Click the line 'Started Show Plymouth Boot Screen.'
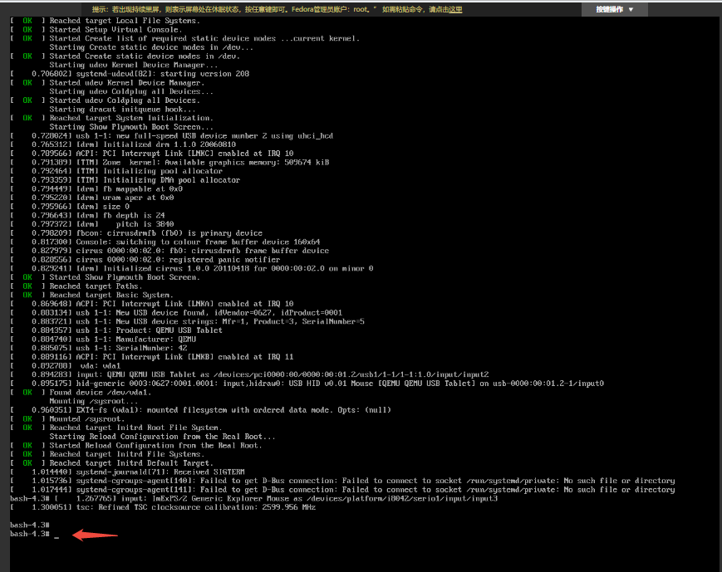Screen dimensions: 722x572 [x=105, y=277]
